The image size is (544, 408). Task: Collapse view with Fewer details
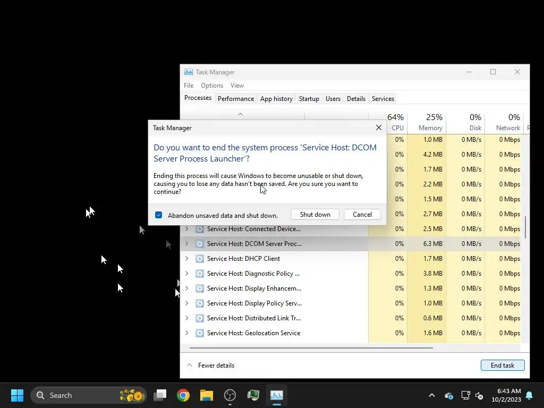(210, 365)
